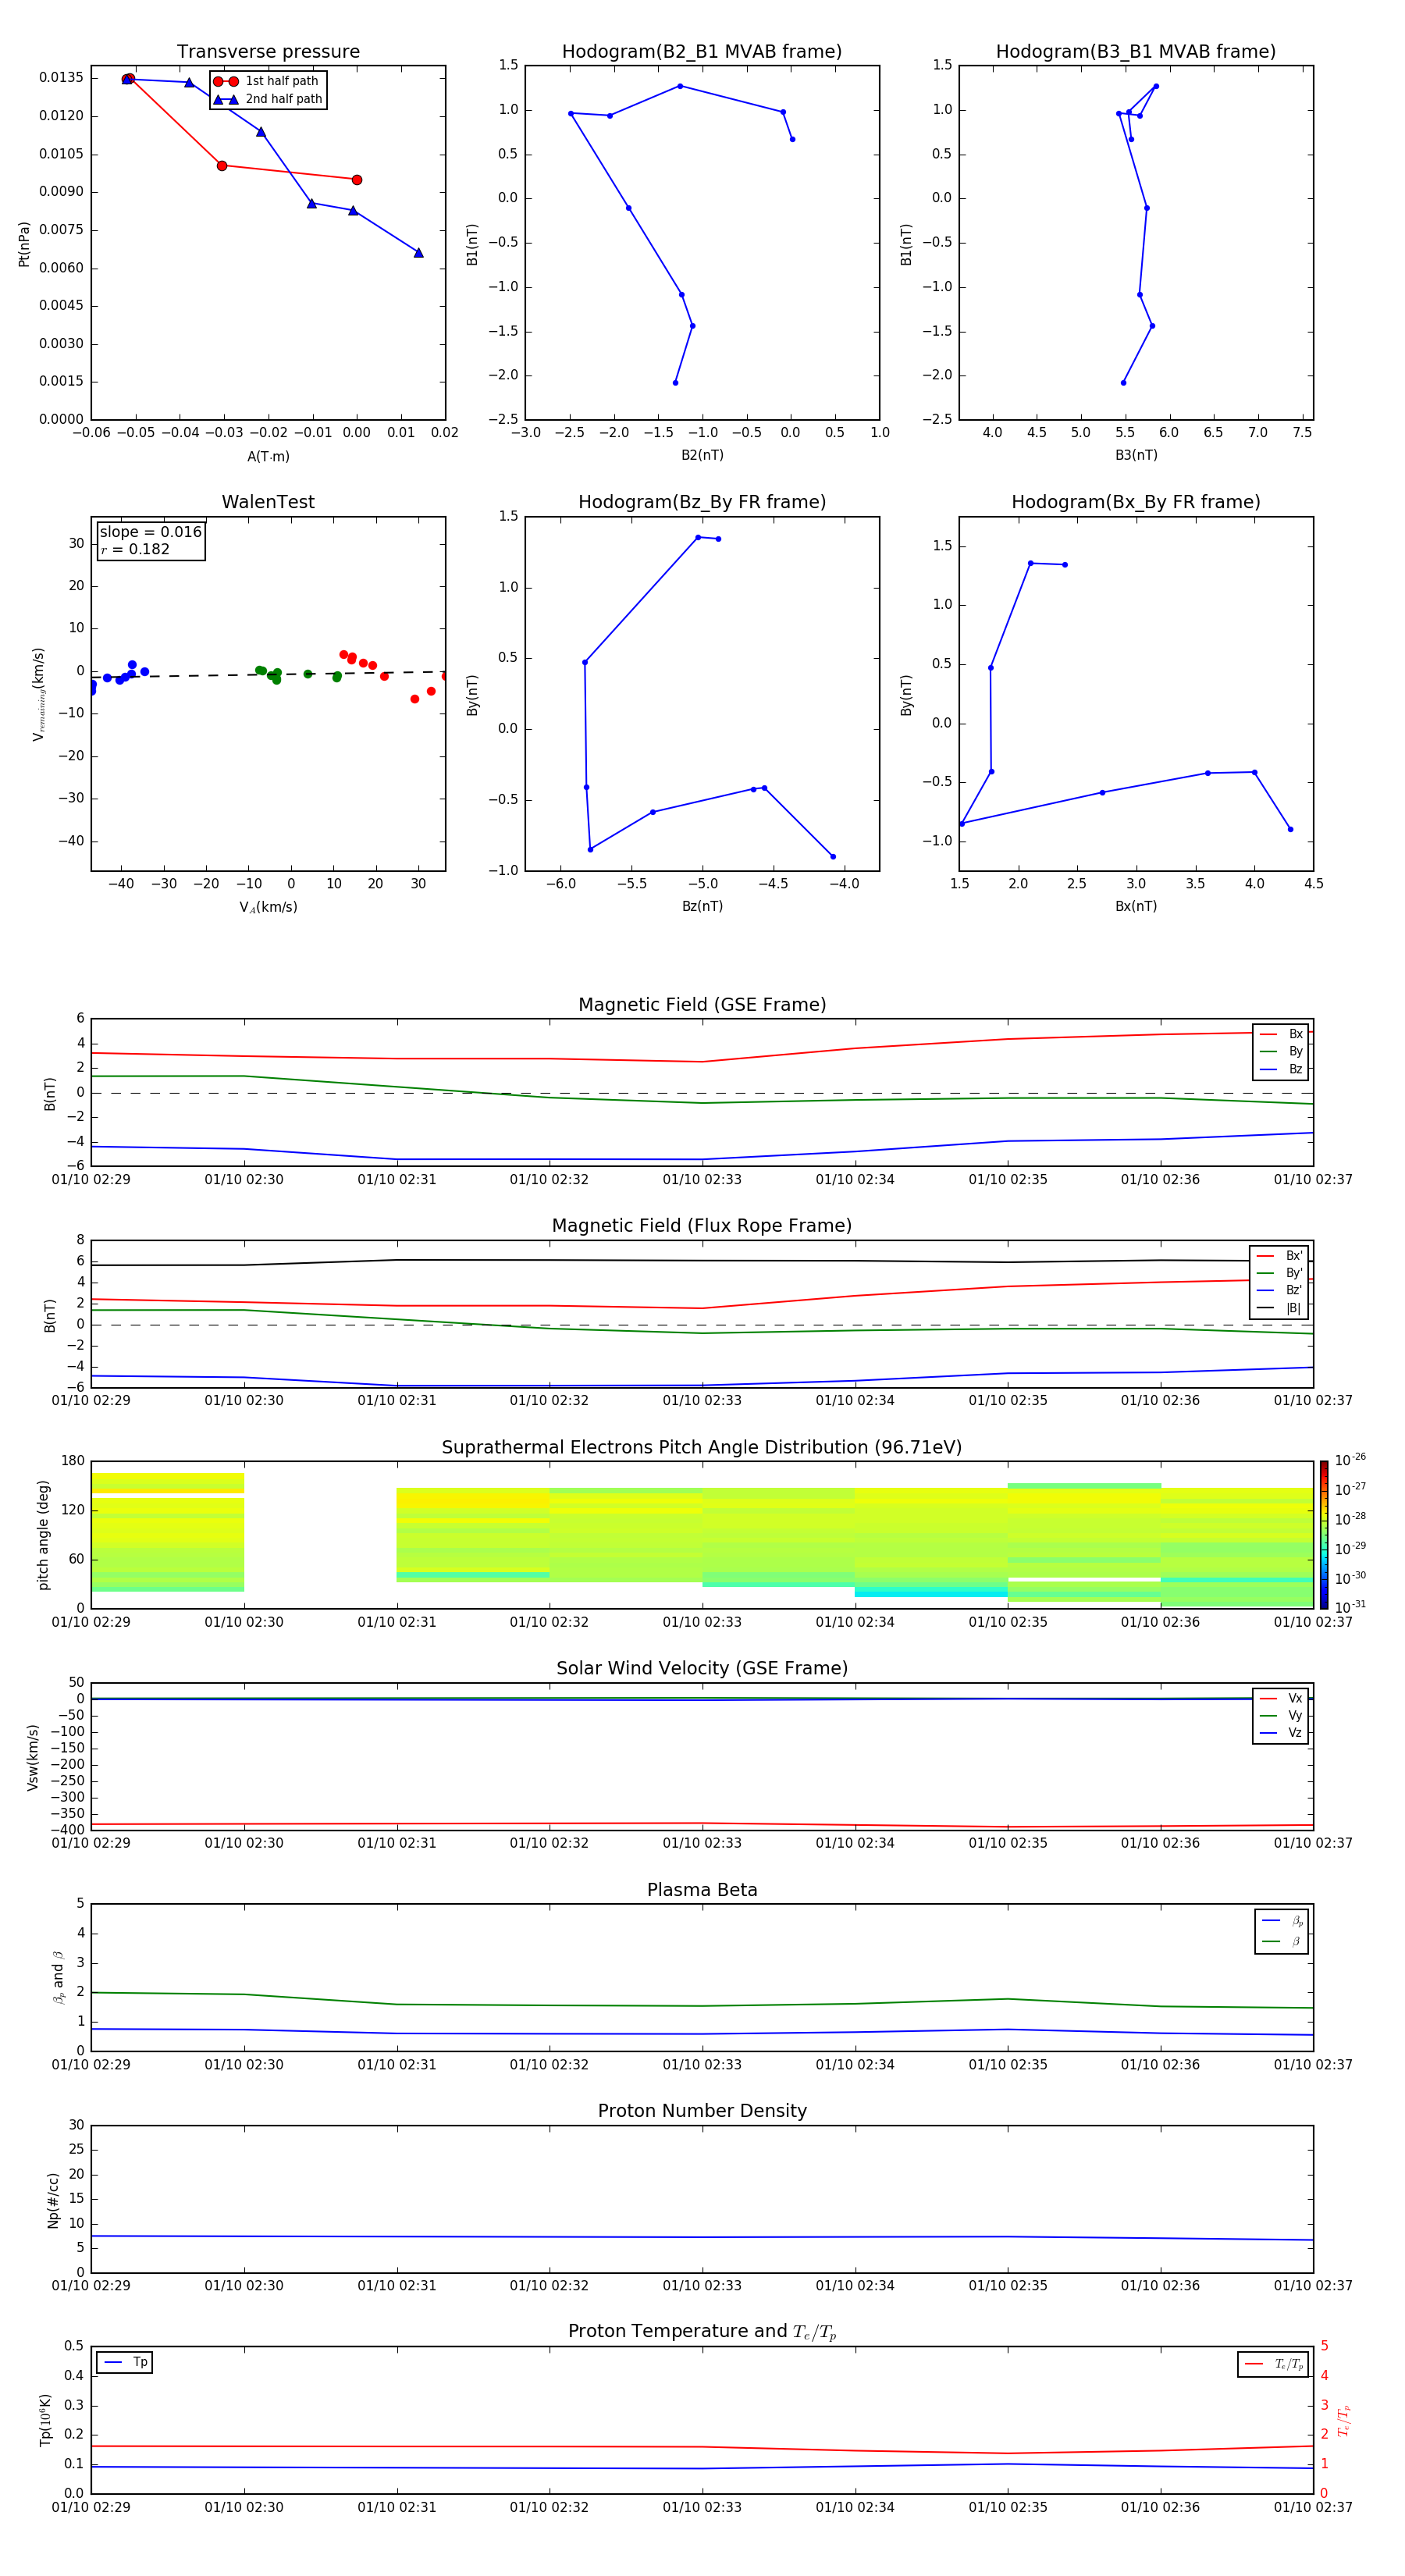This screenshot has height=2576, width=1405.
Task: Click the 'Magnetic Field (Flux Rope Frame)' title
Action: tap(702, 1226)
